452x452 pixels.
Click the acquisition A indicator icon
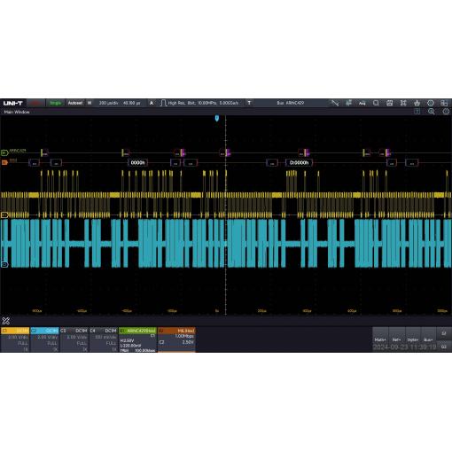click(x=152, y=103)
